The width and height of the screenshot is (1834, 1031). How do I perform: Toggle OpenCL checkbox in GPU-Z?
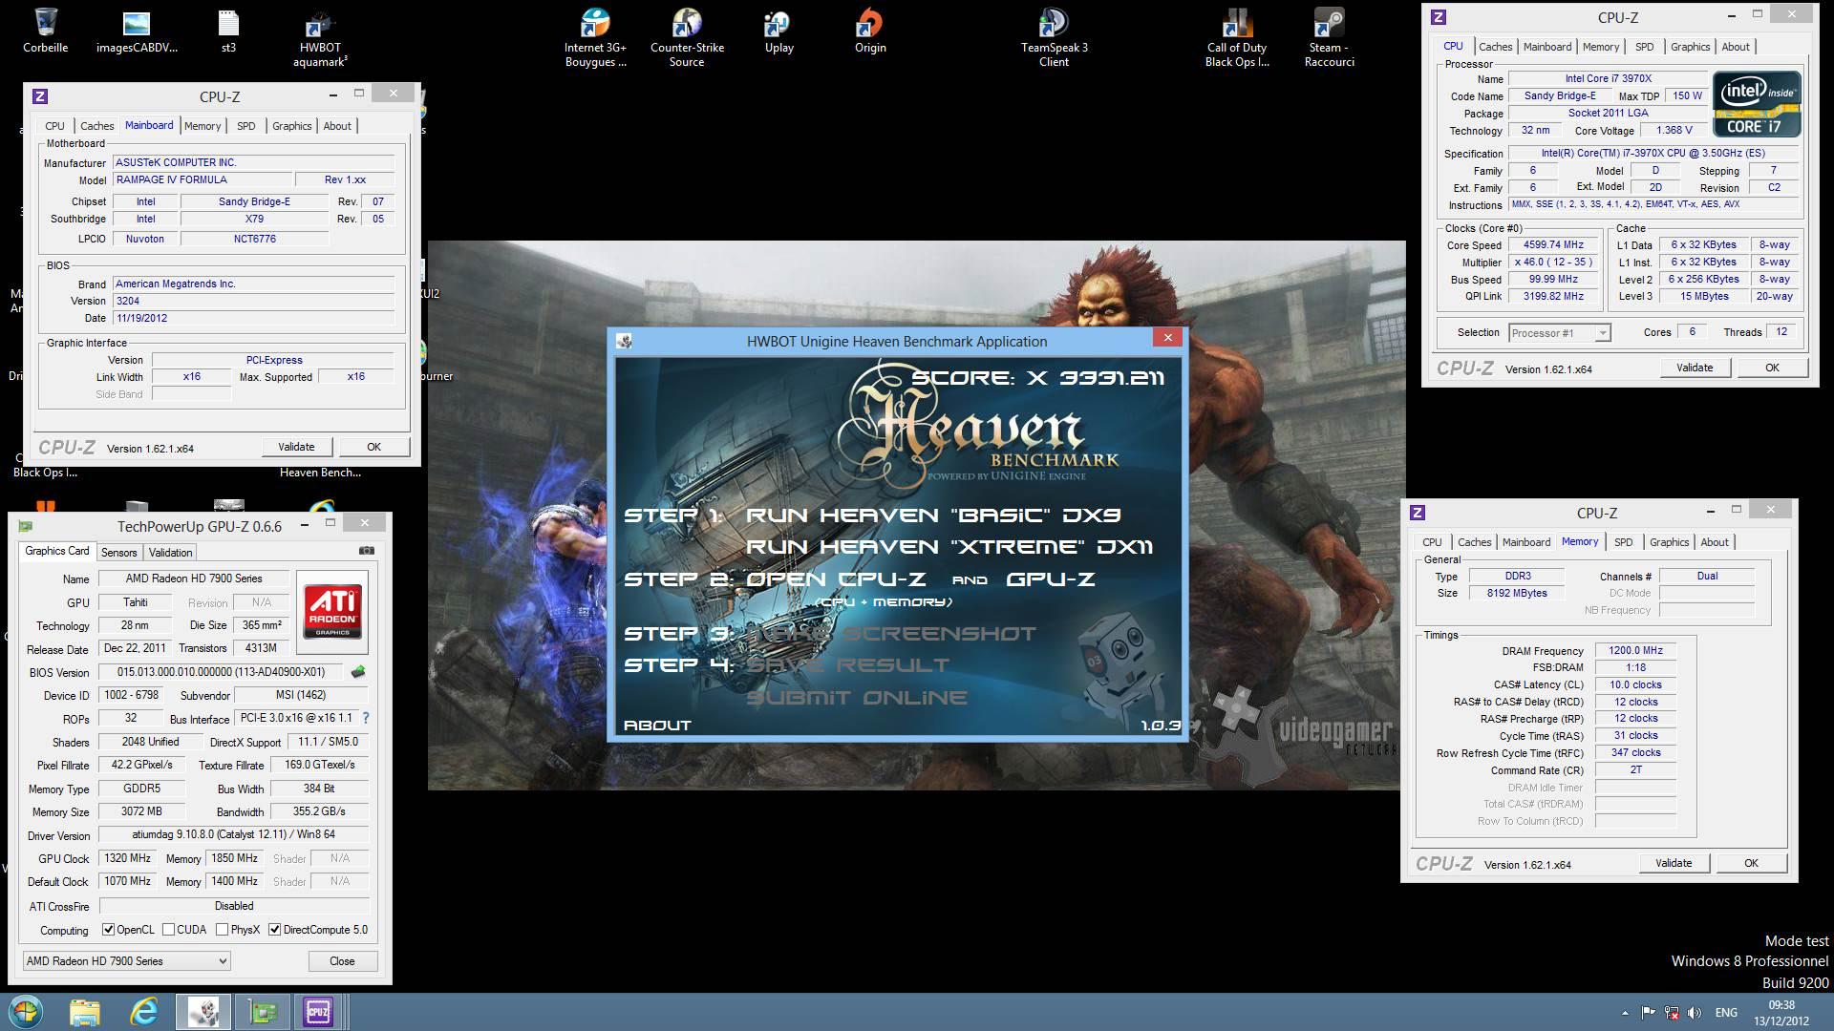pos(108,930)
